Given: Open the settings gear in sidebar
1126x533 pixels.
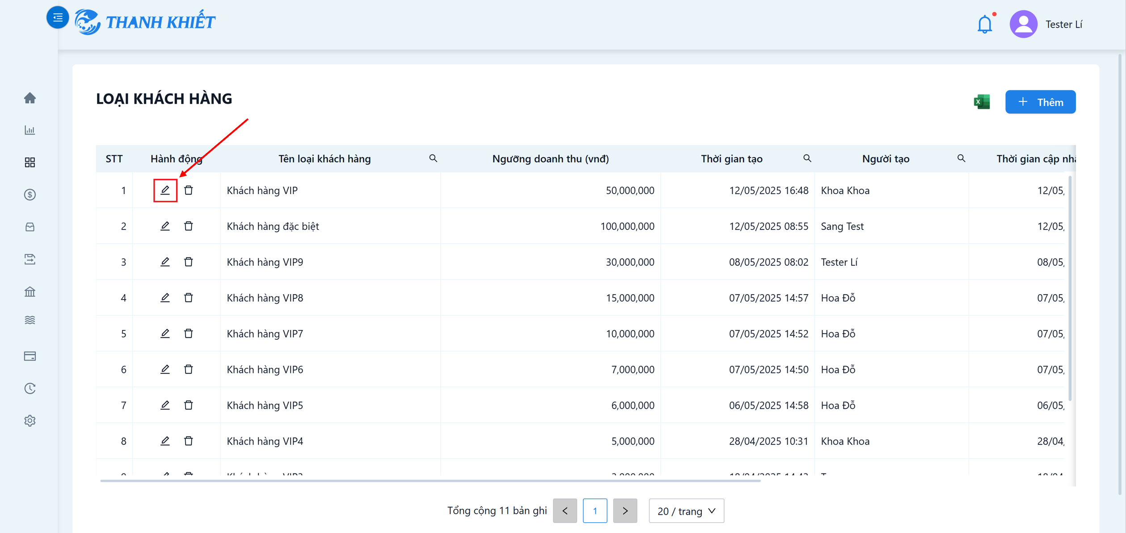Looking at the screenshot, I should click(x=30, y=421).
